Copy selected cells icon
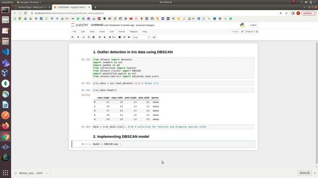Image resolution: width=318 pixels, height=178 pixels. [88, 38]
